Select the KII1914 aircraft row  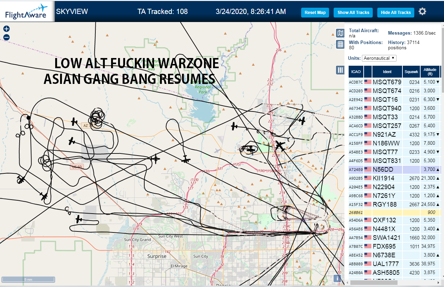tap(394, 178)
